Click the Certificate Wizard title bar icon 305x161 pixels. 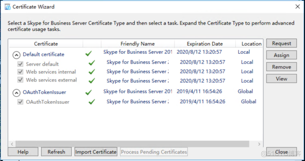pyautogui.click(x=8, y=7)
